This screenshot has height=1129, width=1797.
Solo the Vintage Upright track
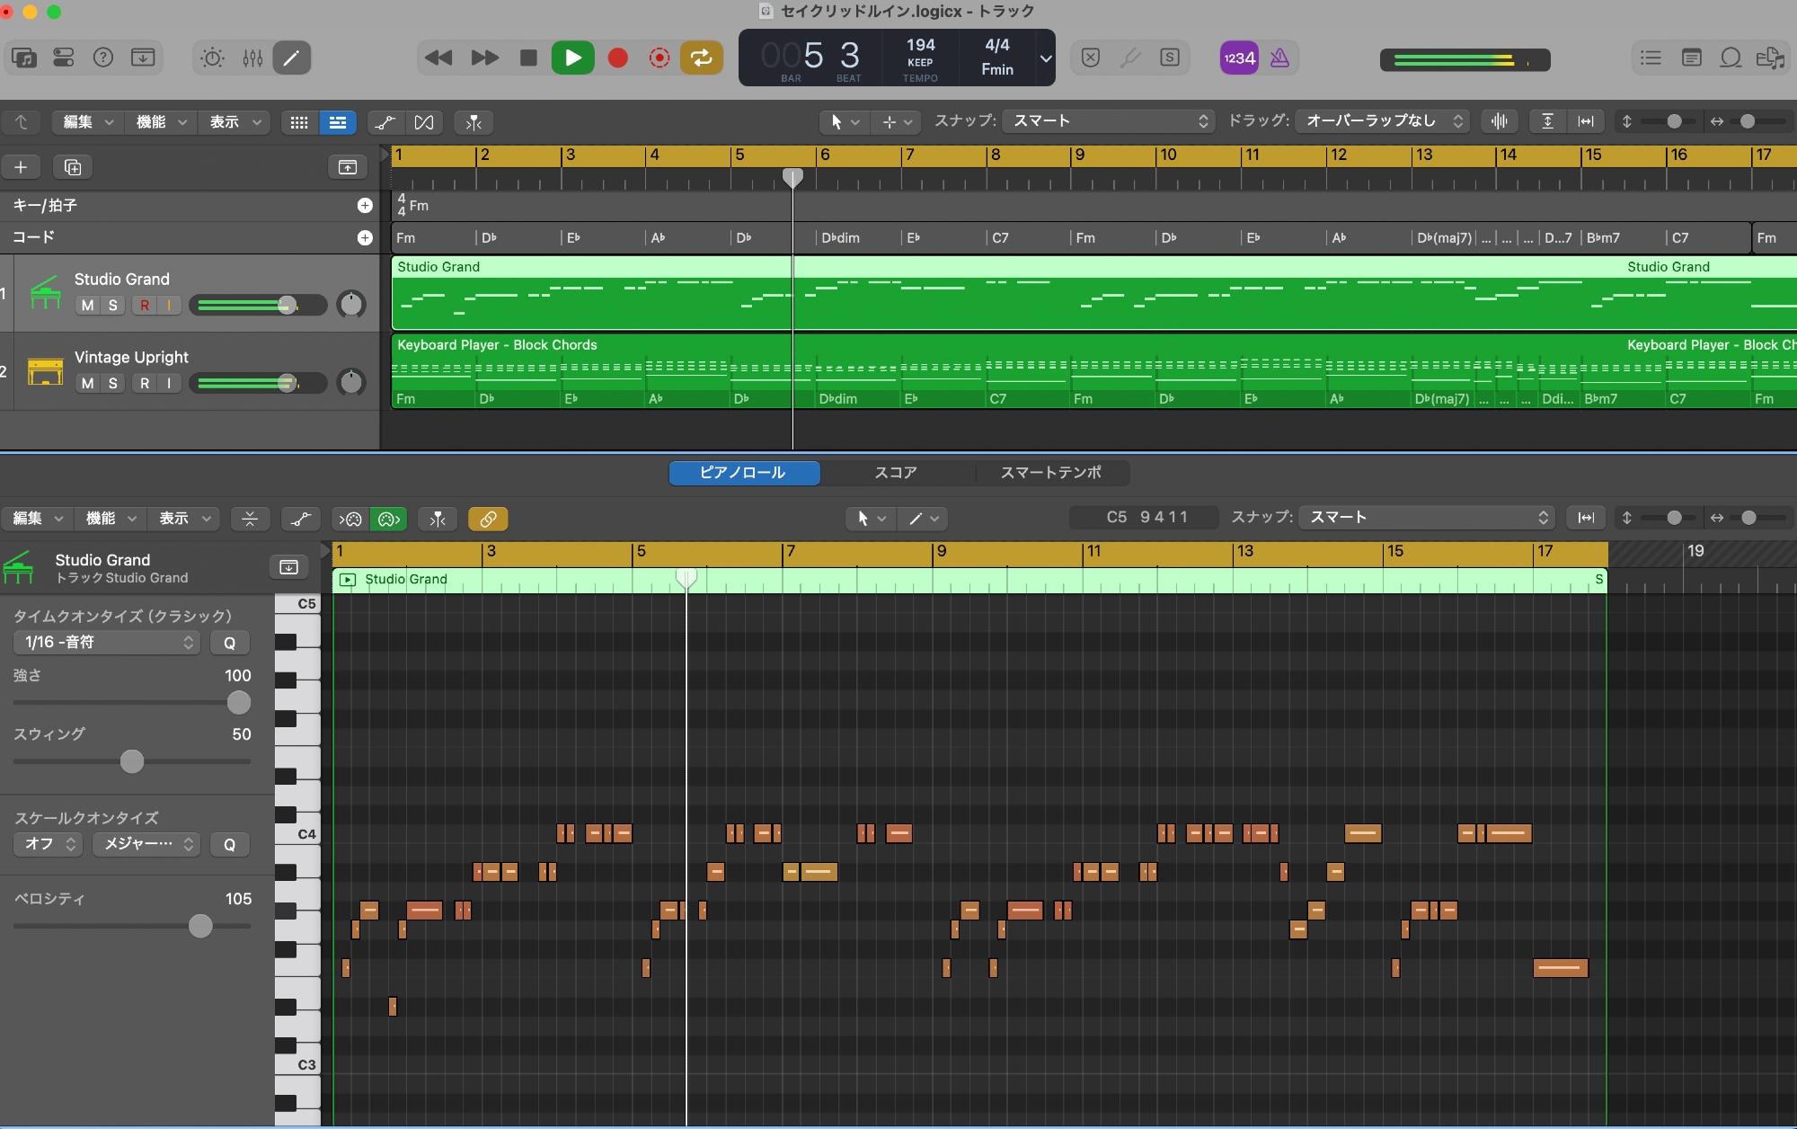112,384
